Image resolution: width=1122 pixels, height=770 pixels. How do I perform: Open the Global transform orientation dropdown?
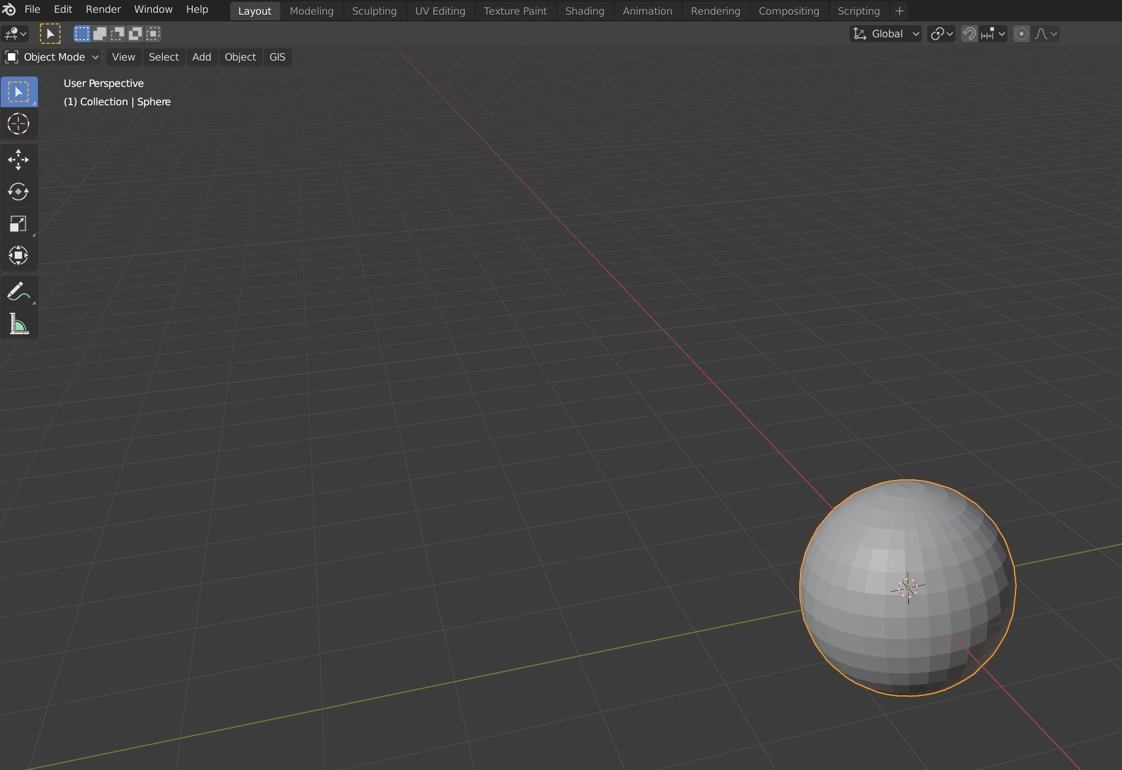tap(886, 34)
